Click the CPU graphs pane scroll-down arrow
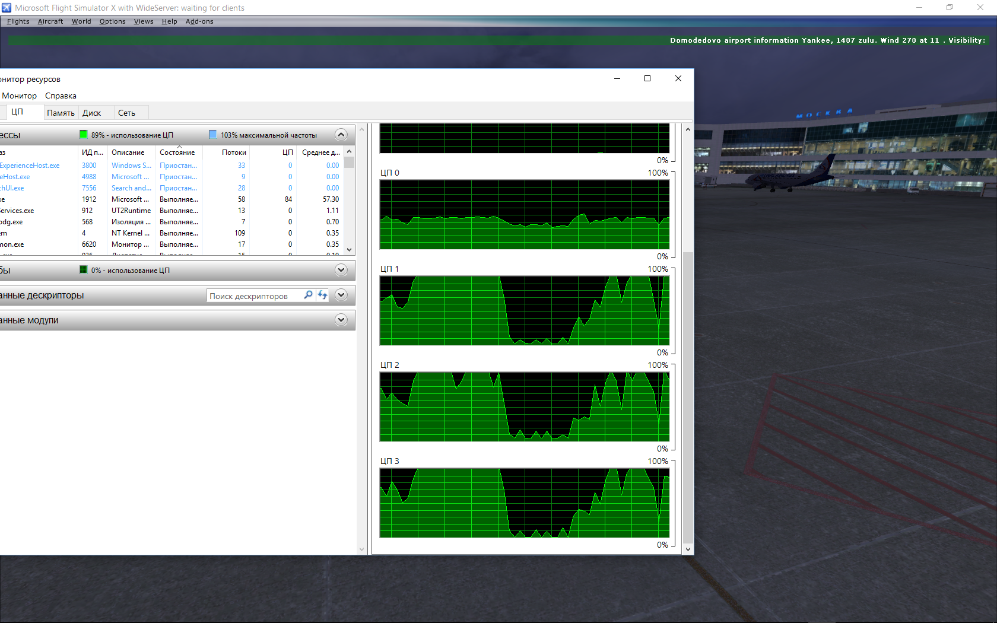The width and height of the screenshot is (997, 623). [688, 549]
